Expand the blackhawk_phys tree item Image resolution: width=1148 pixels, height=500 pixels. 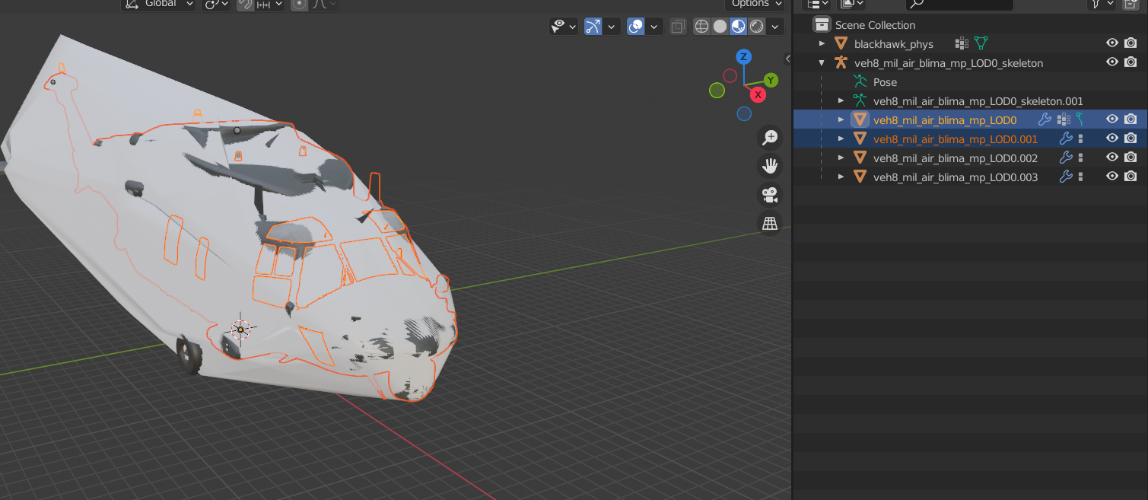click(x=822, y=43)
